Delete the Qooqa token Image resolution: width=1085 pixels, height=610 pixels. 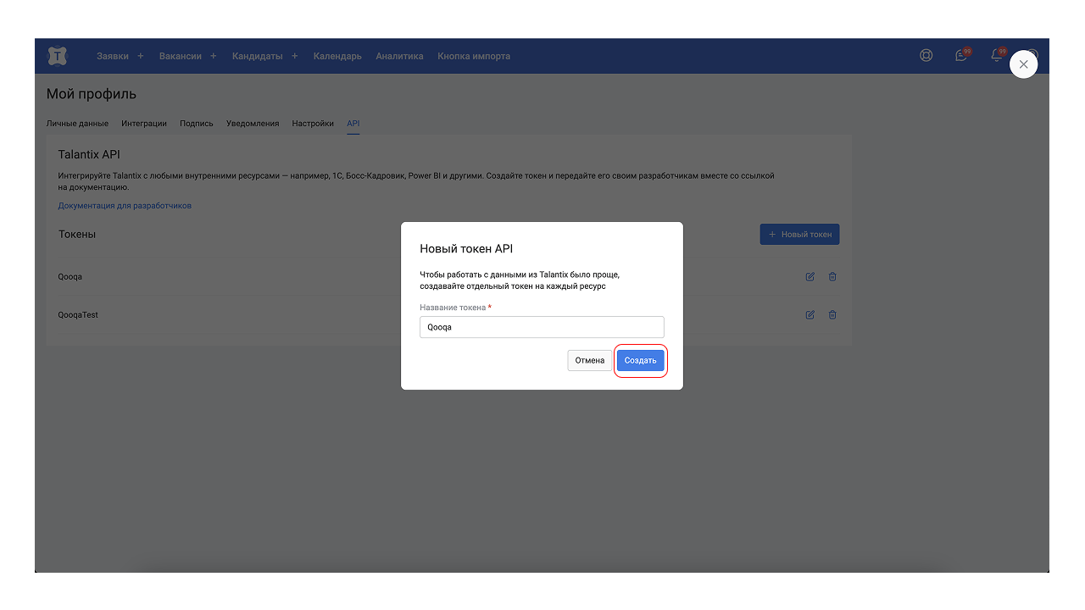[832, 277]
